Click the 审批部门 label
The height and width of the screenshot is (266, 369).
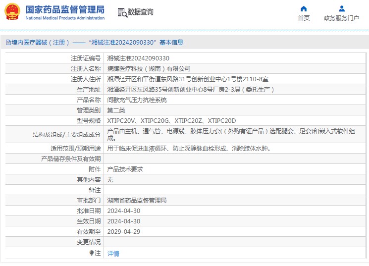pyautogui.click(x=89, y=200)
